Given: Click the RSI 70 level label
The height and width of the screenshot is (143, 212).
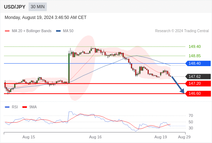Looking at the screenshot, I should pyautogui.click(x=191, y=115).
